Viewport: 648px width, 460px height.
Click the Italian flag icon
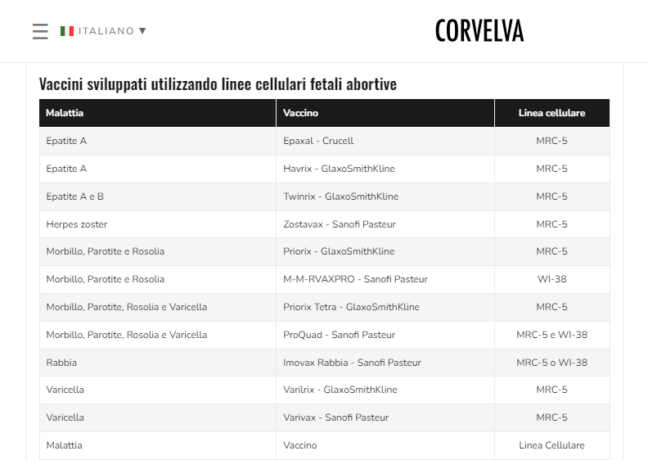(x=67, y=31)
